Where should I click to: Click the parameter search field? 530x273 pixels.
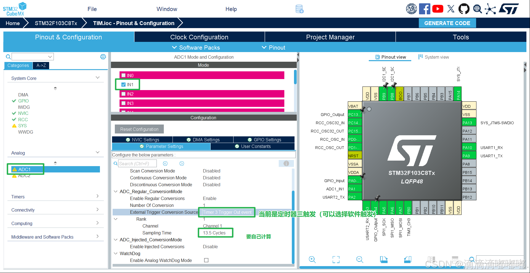click(x=137, y=164)
